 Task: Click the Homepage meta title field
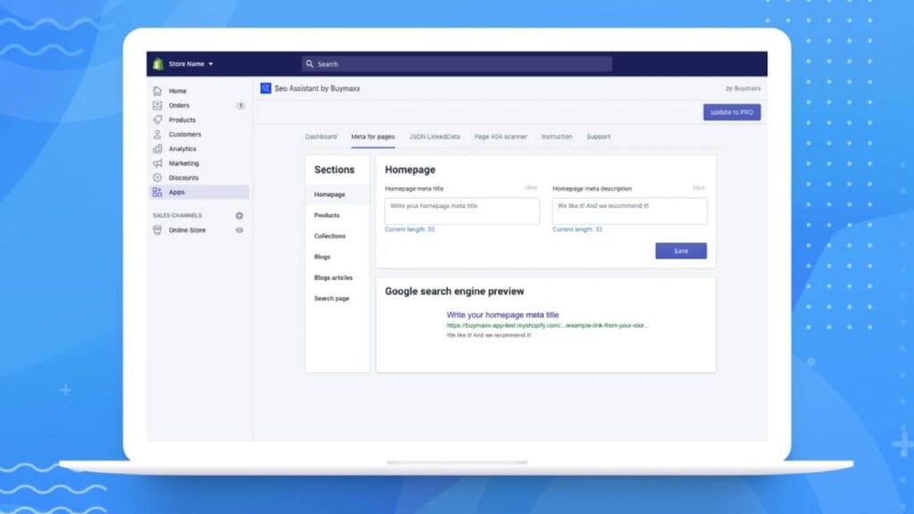(461, 211)
